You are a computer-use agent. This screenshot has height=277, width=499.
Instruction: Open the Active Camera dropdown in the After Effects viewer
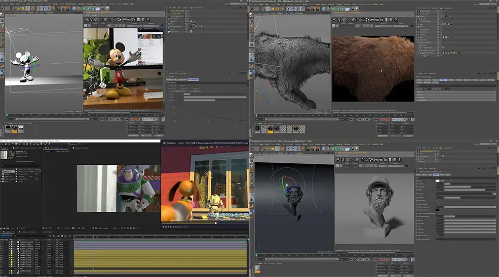pyautogui.click(x=103, y=228)
